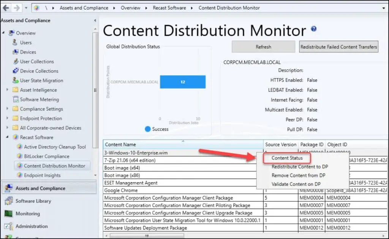Screen dimensions: 389x239
Task: Click the table horizontal scrollbar thumb
Action: click(x=147, y=236)
